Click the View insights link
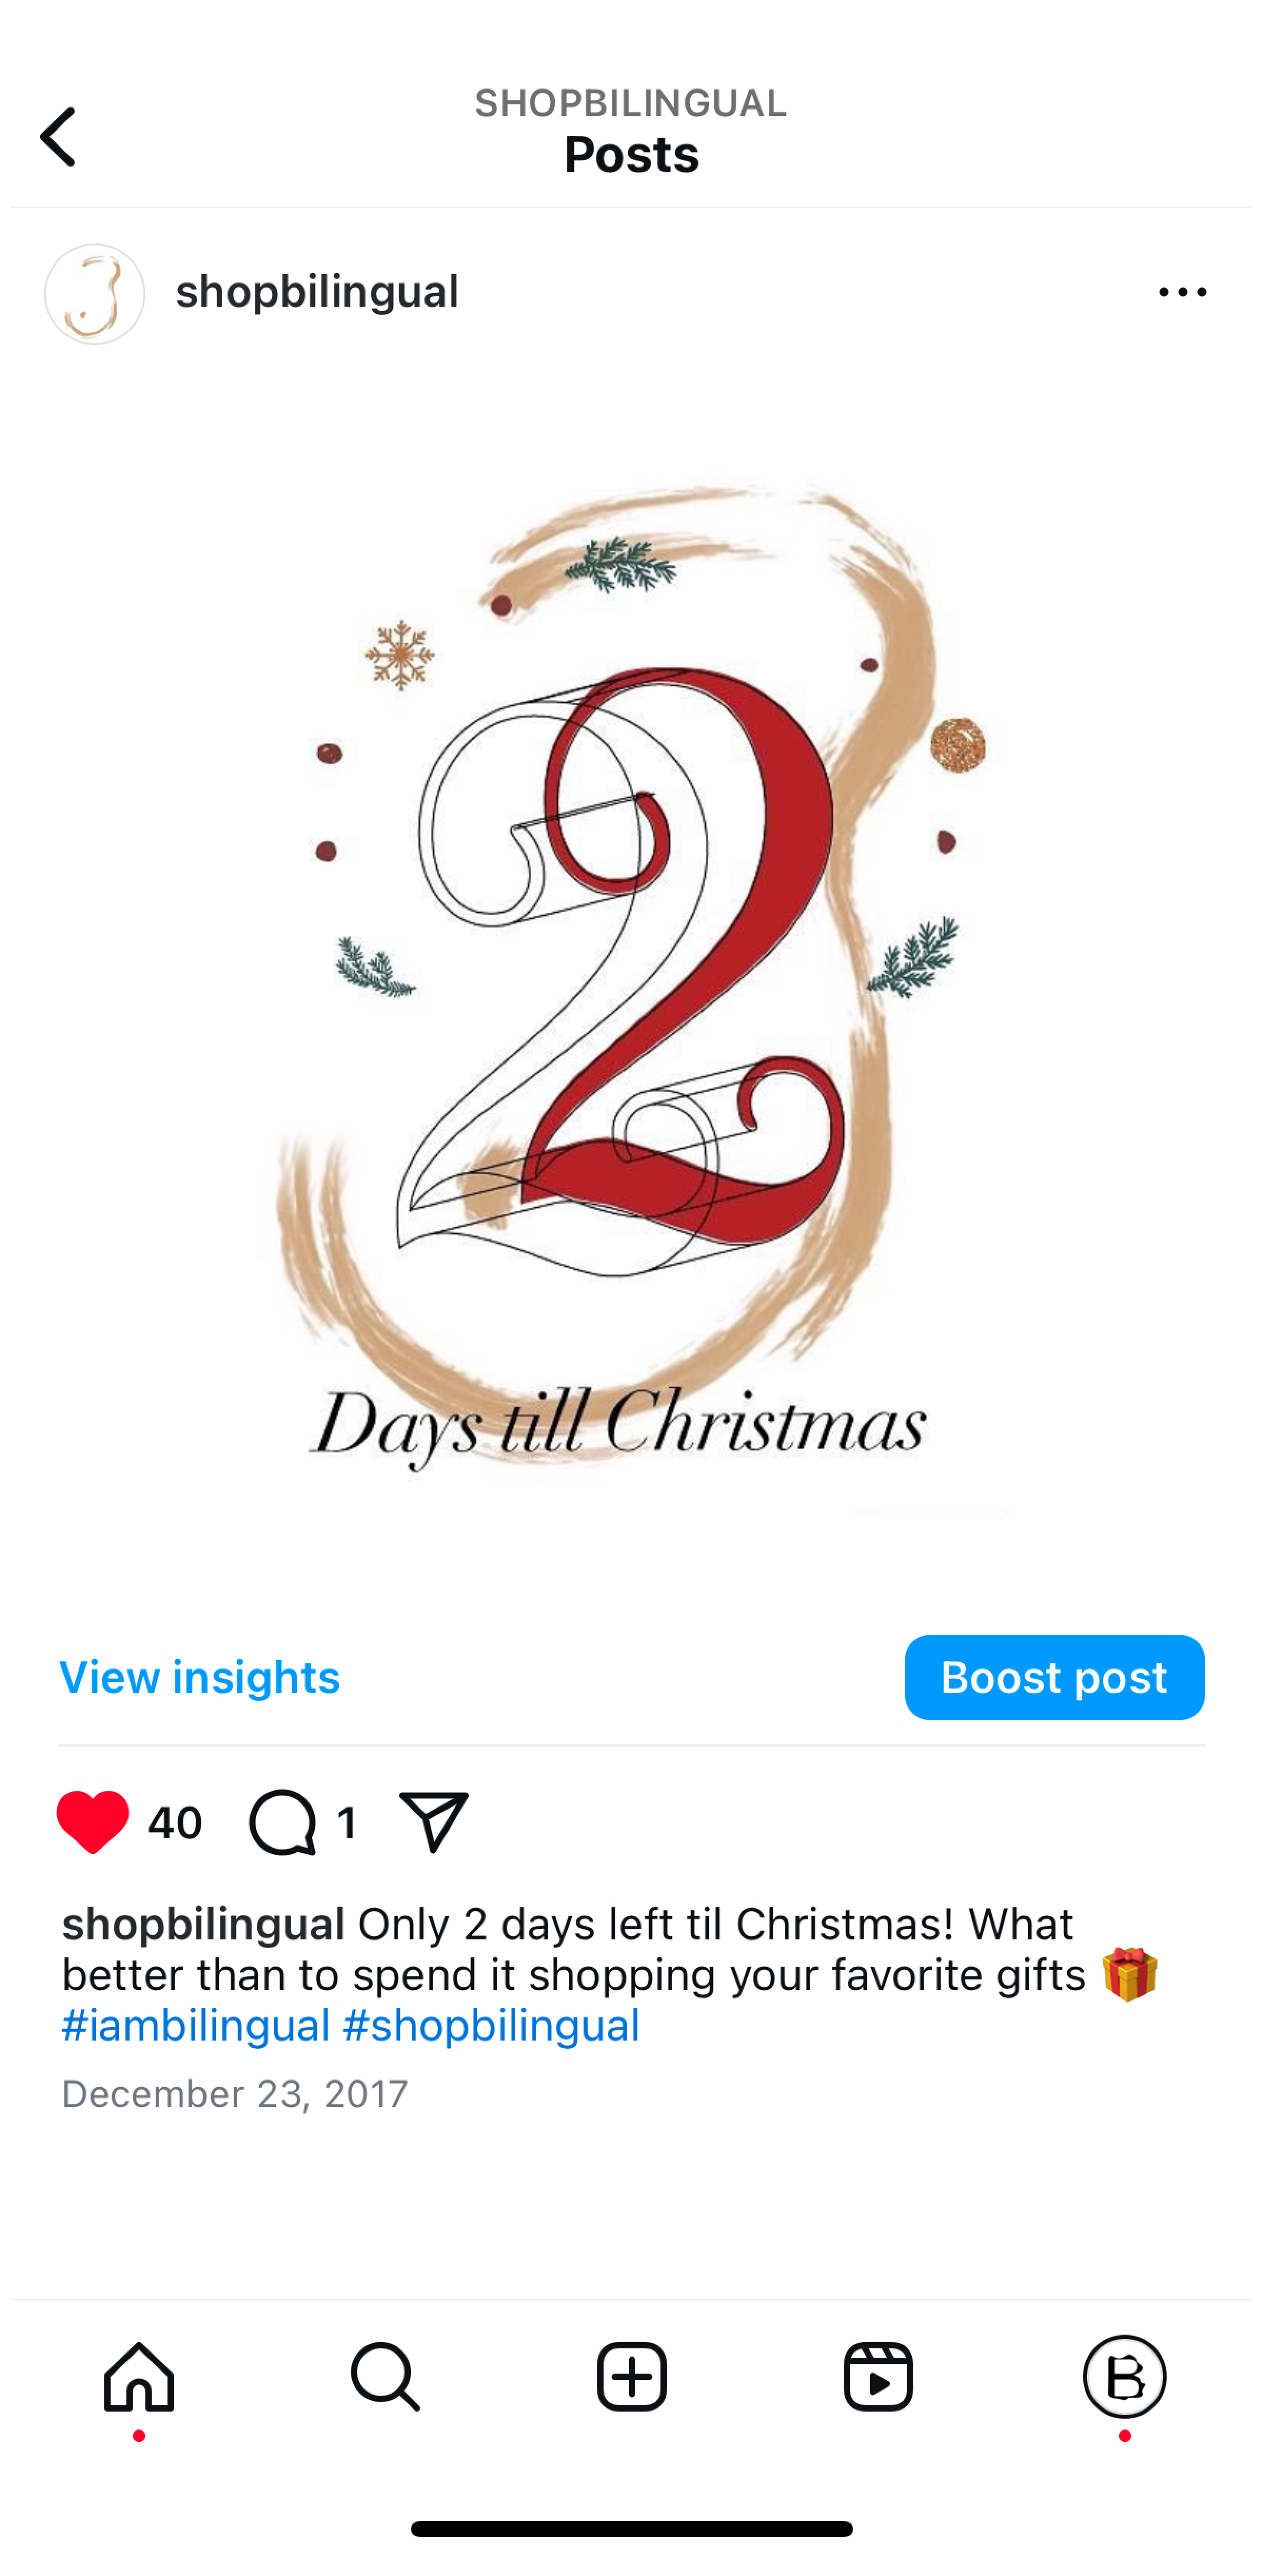Screen dimensions: 1263x2576 (x=200, y=1677)
